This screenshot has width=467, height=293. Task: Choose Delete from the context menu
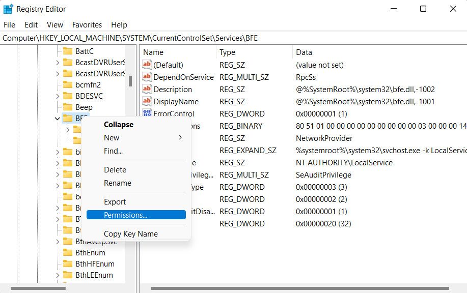136,169
